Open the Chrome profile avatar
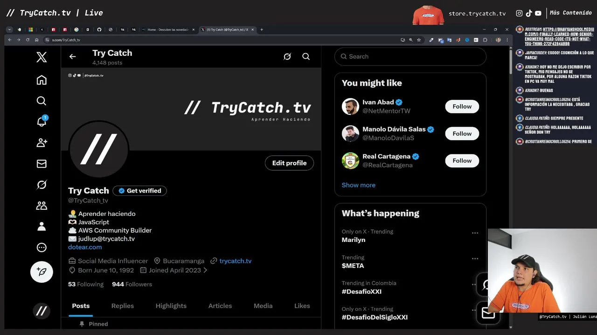The width and height of the screenshot is (597, 335). point(498,40)
